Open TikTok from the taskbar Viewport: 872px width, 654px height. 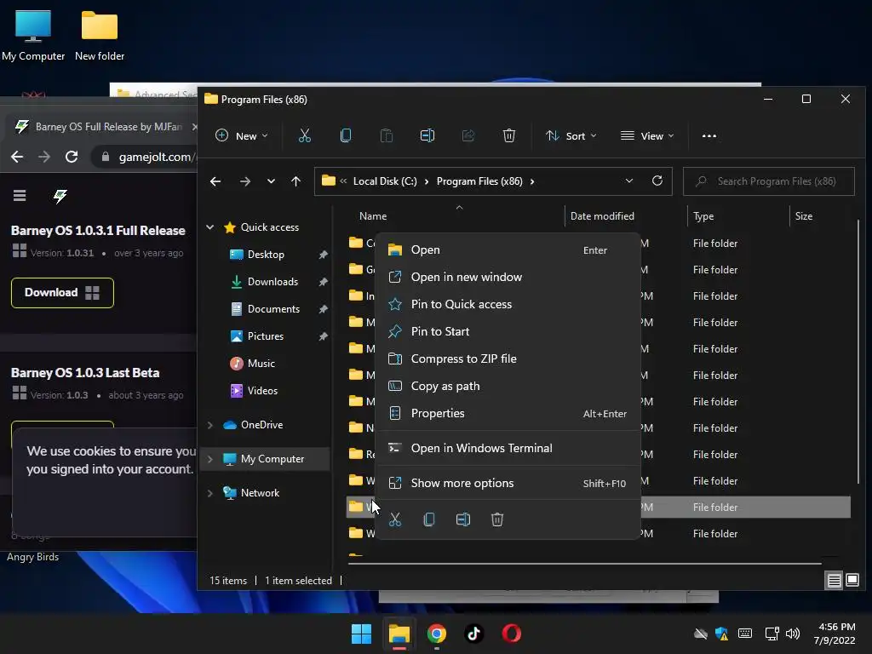pos(473,634)
